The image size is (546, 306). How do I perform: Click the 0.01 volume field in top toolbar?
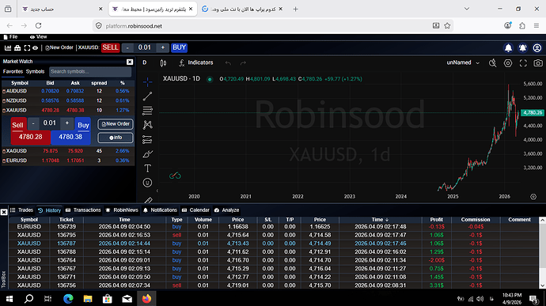pos(145,47)
